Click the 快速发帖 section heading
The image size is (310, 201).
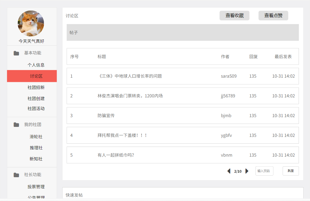pyautogui.click(x=74, y=195)
